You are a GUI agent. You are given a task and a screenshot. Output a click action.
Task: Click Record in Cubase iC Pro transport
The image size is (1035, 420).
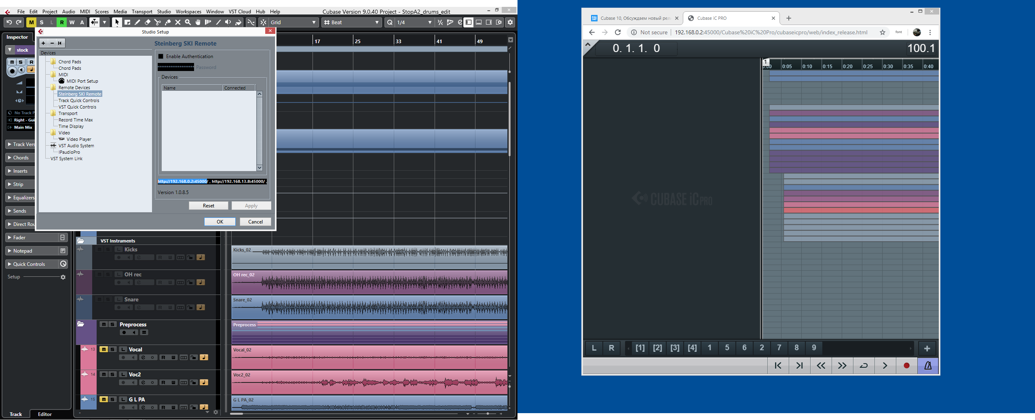click(x=906, y=366)
